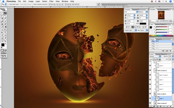174x108 pixels.
Task: Open the anti-aliasing dropdown showing Sharp
Action: pyautogui.click(x=144, y=30)
